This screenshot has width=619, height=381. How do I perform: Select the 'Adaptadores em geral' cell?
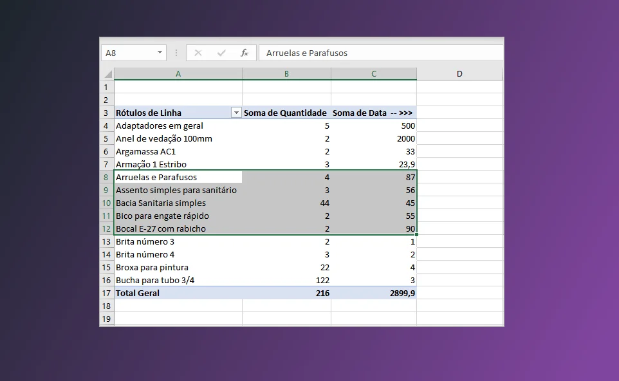pyautogui.click(x=178, y=126)
